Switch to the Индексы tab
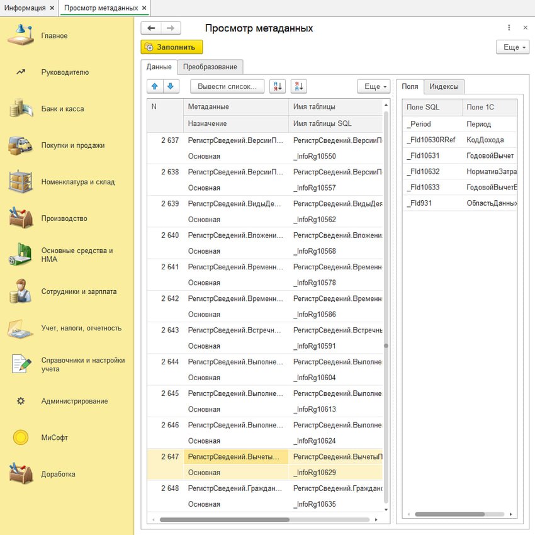The height and width of the screenshot is (535, 535). tap(444, 86)
